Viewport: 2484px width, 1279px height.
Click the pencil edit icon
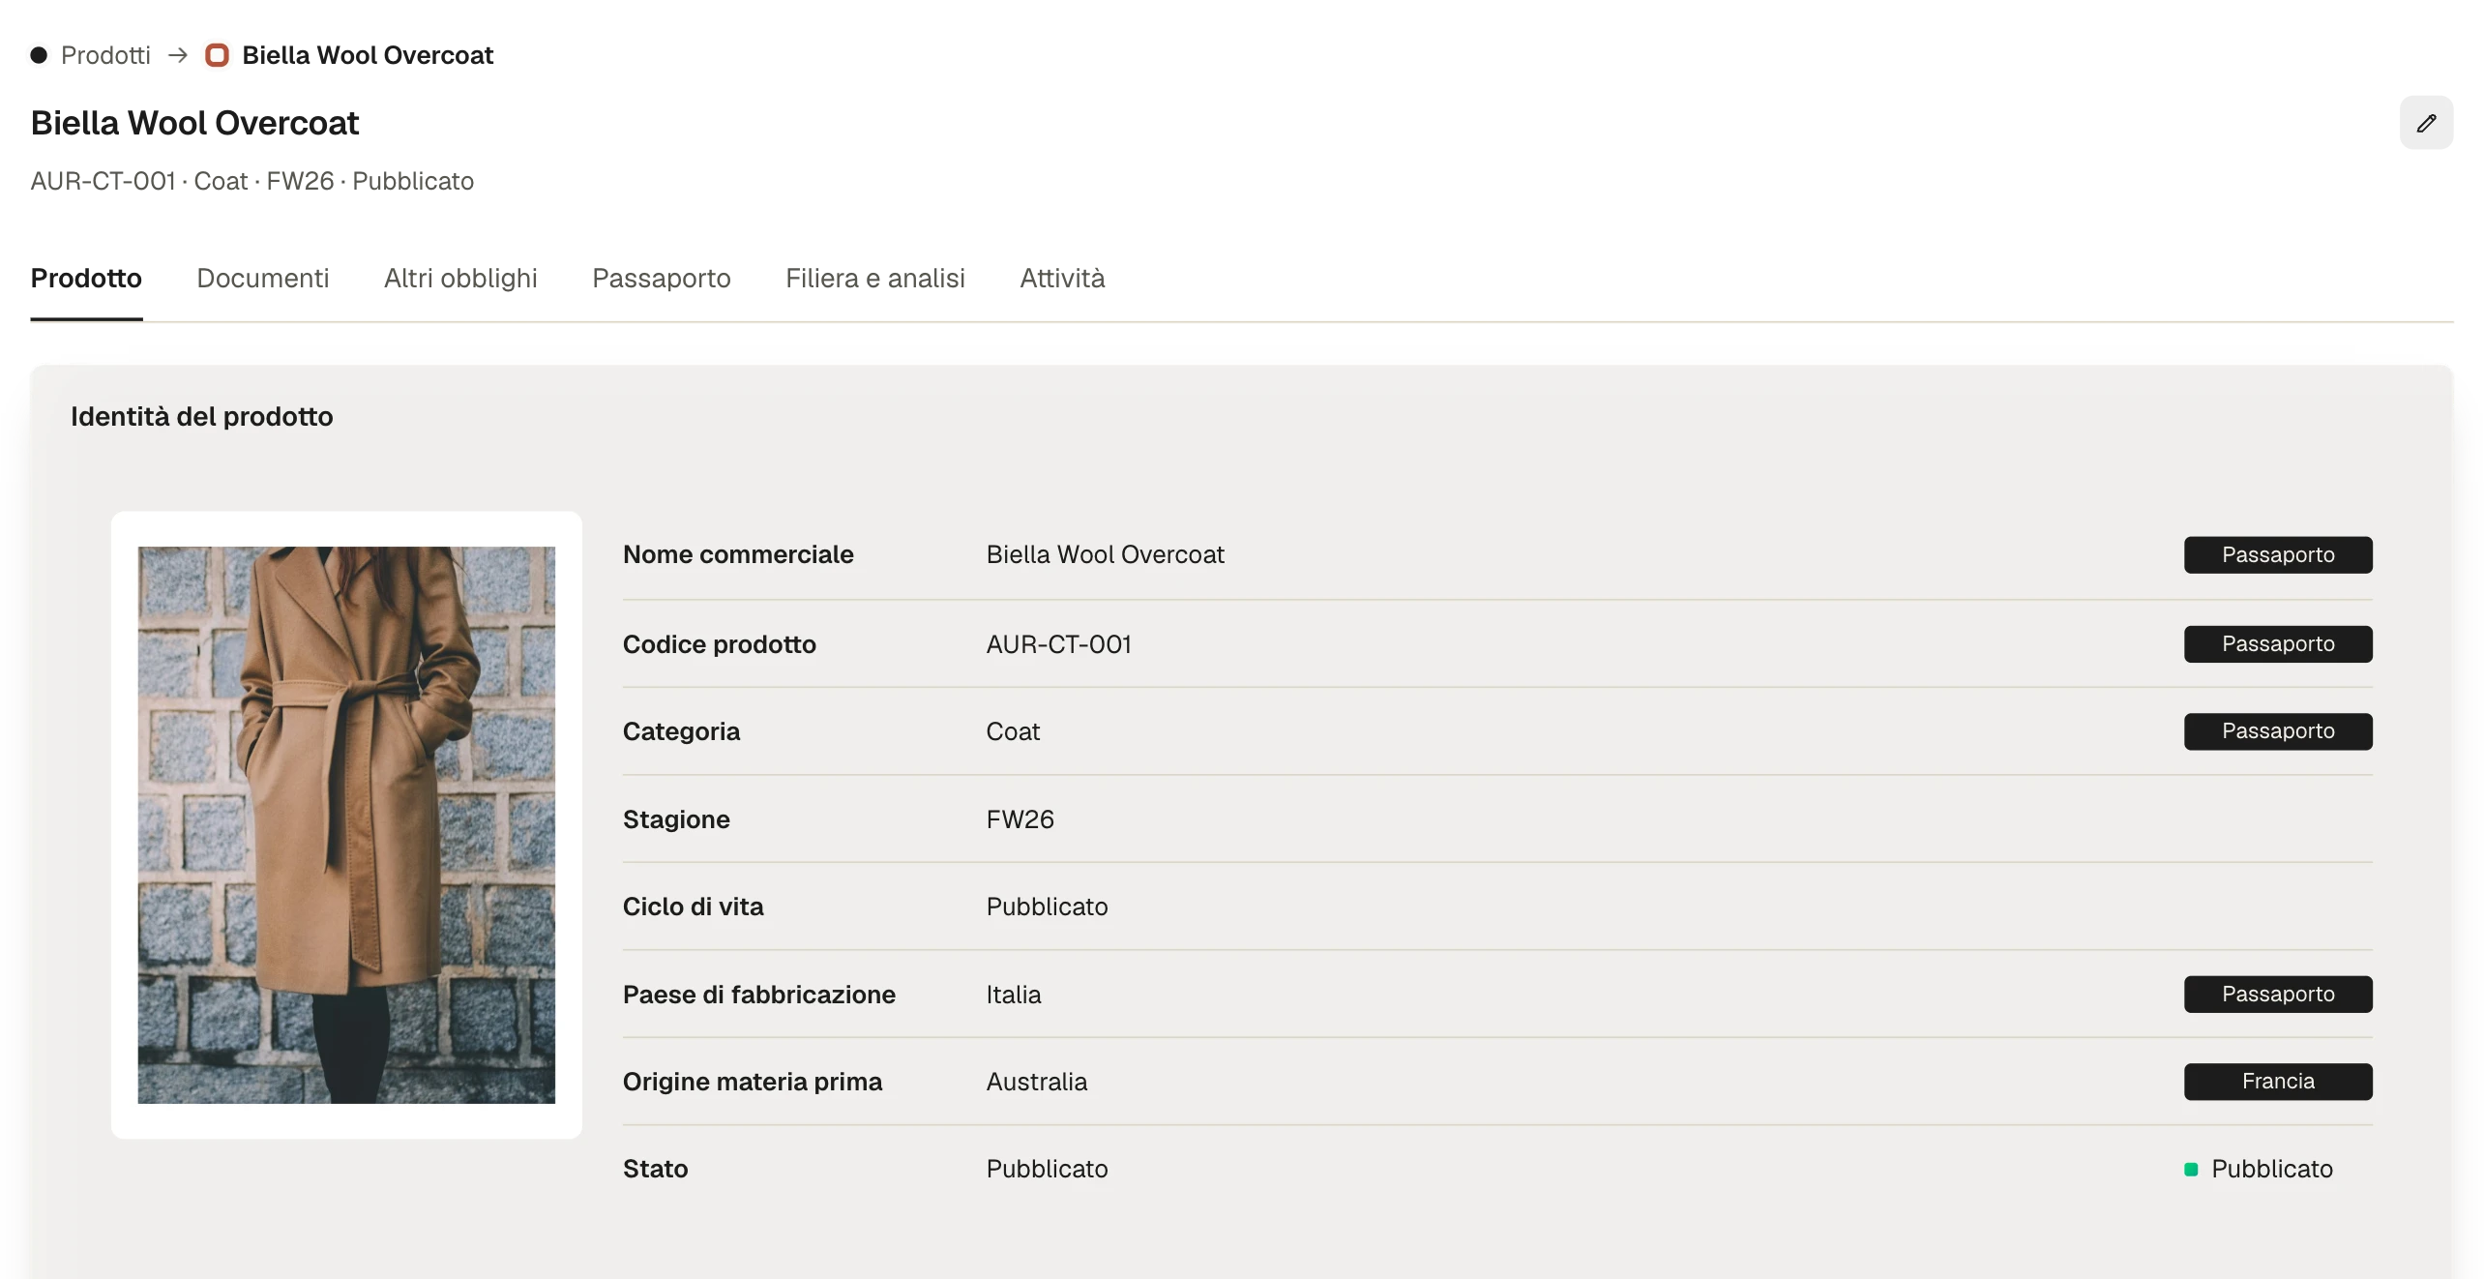click(x=2426, y=123)
